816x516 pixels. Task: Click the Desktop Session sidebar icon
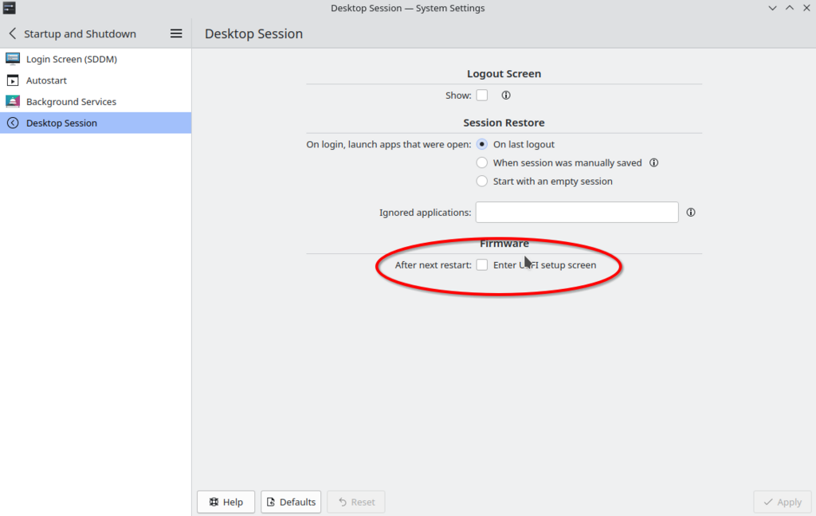pyautogui.click(x=12, y=123)
